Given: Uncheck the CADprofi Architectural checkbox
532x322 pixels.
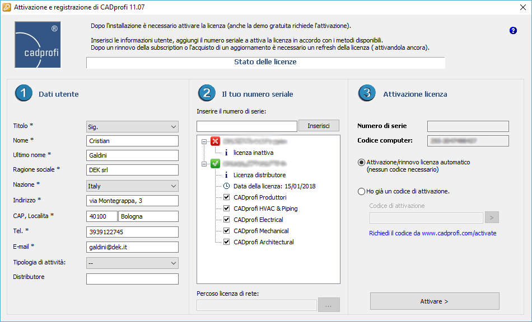Looking at the screenshot, I should [x=227, y=241].
